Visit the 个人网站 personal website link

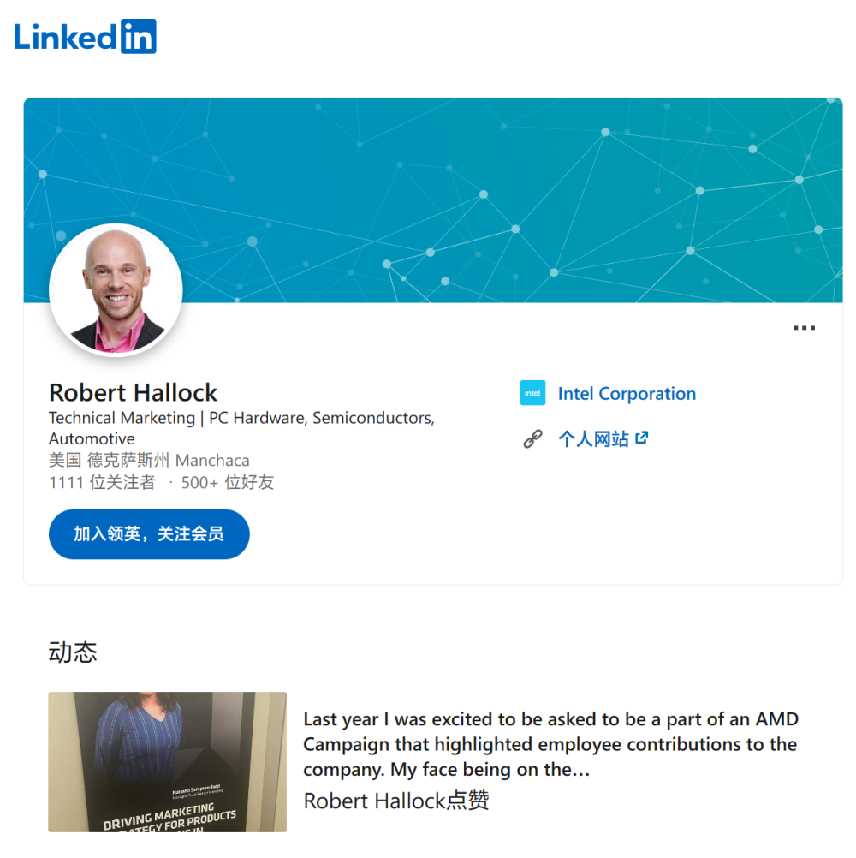(x=595, y=438)
